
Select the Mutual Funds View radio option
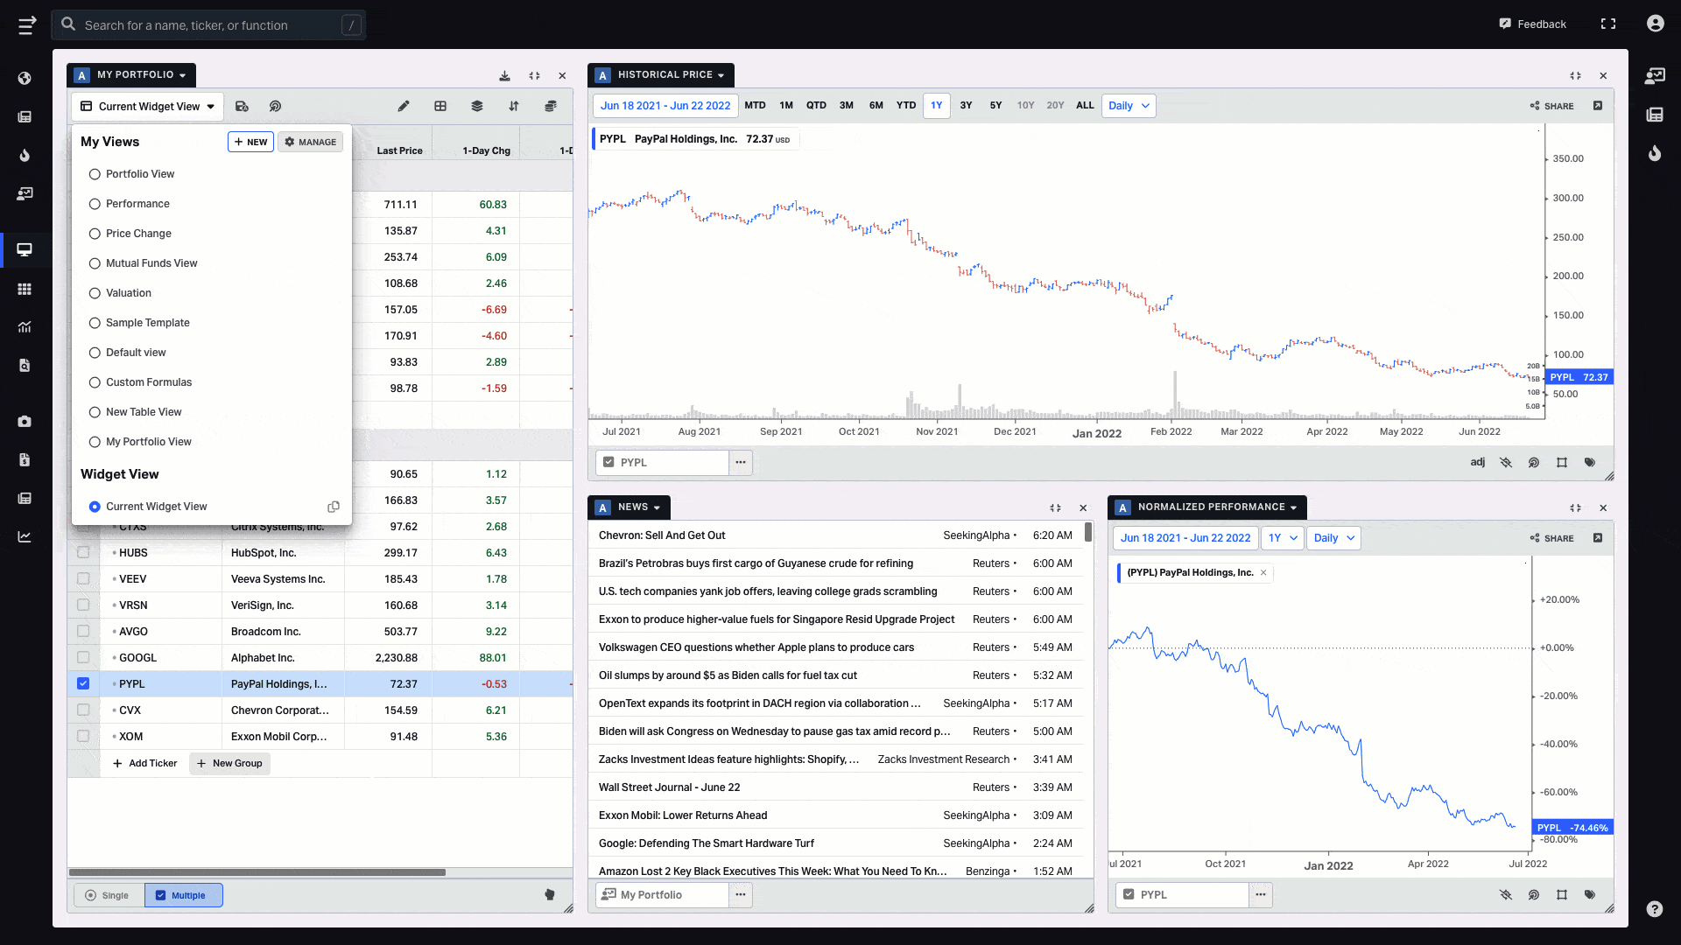tap(95, 263)
